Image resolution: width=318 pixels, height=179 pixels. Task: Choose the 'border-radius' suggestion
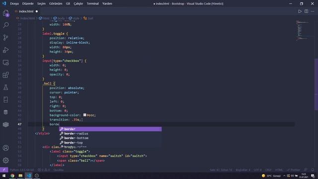coord(110,134)
